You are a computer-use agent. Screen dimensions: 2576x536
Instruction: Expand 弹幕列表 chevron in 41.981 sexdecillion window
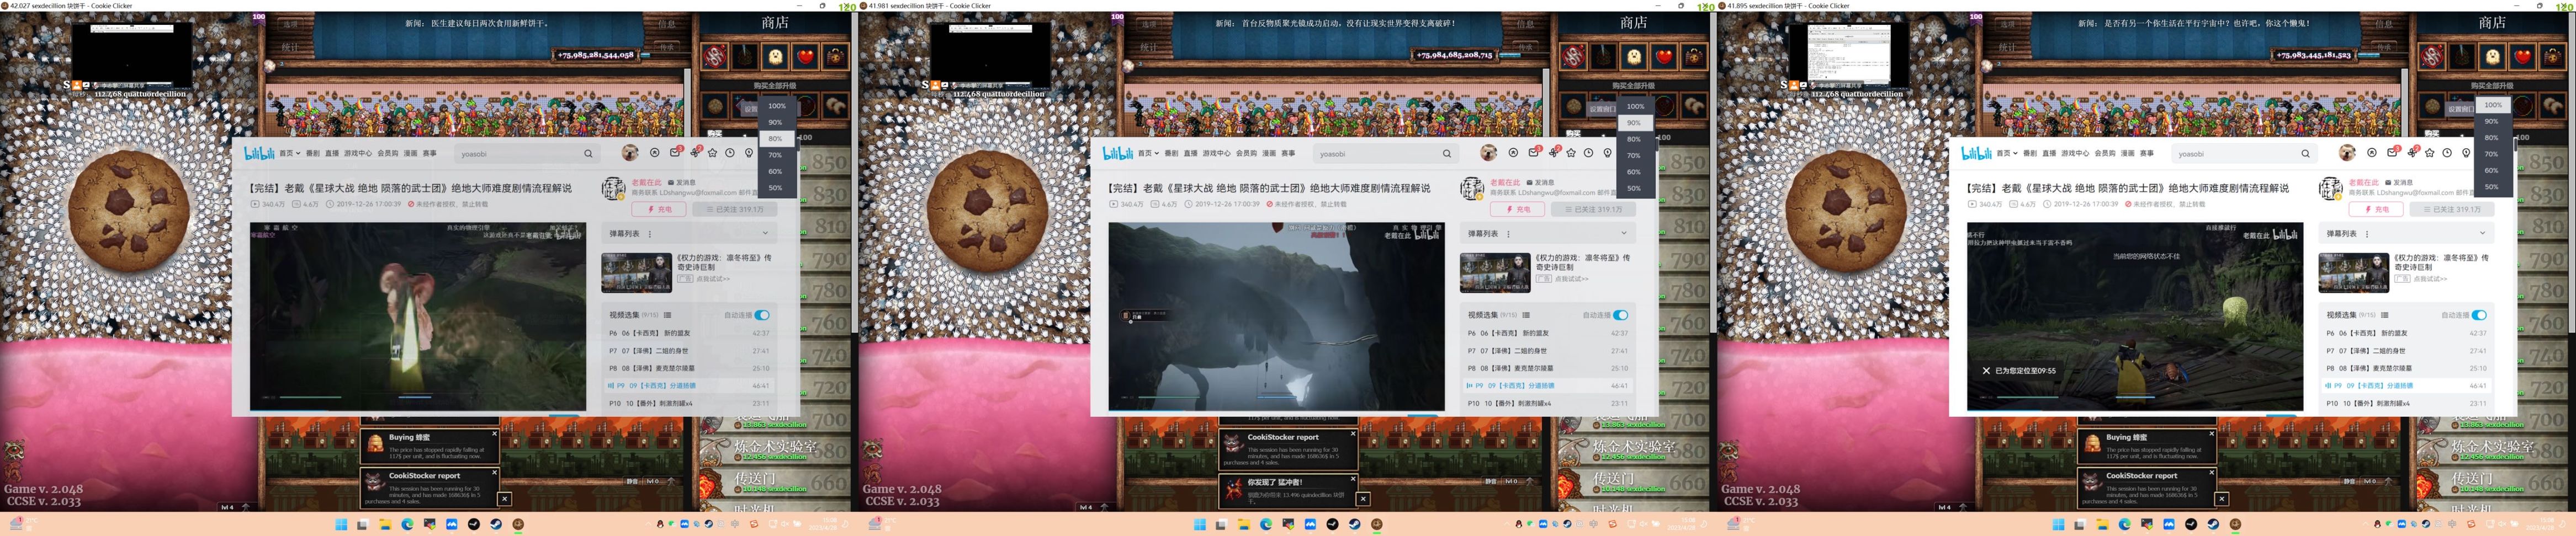pyautogui.click(x=1623, y=234)
